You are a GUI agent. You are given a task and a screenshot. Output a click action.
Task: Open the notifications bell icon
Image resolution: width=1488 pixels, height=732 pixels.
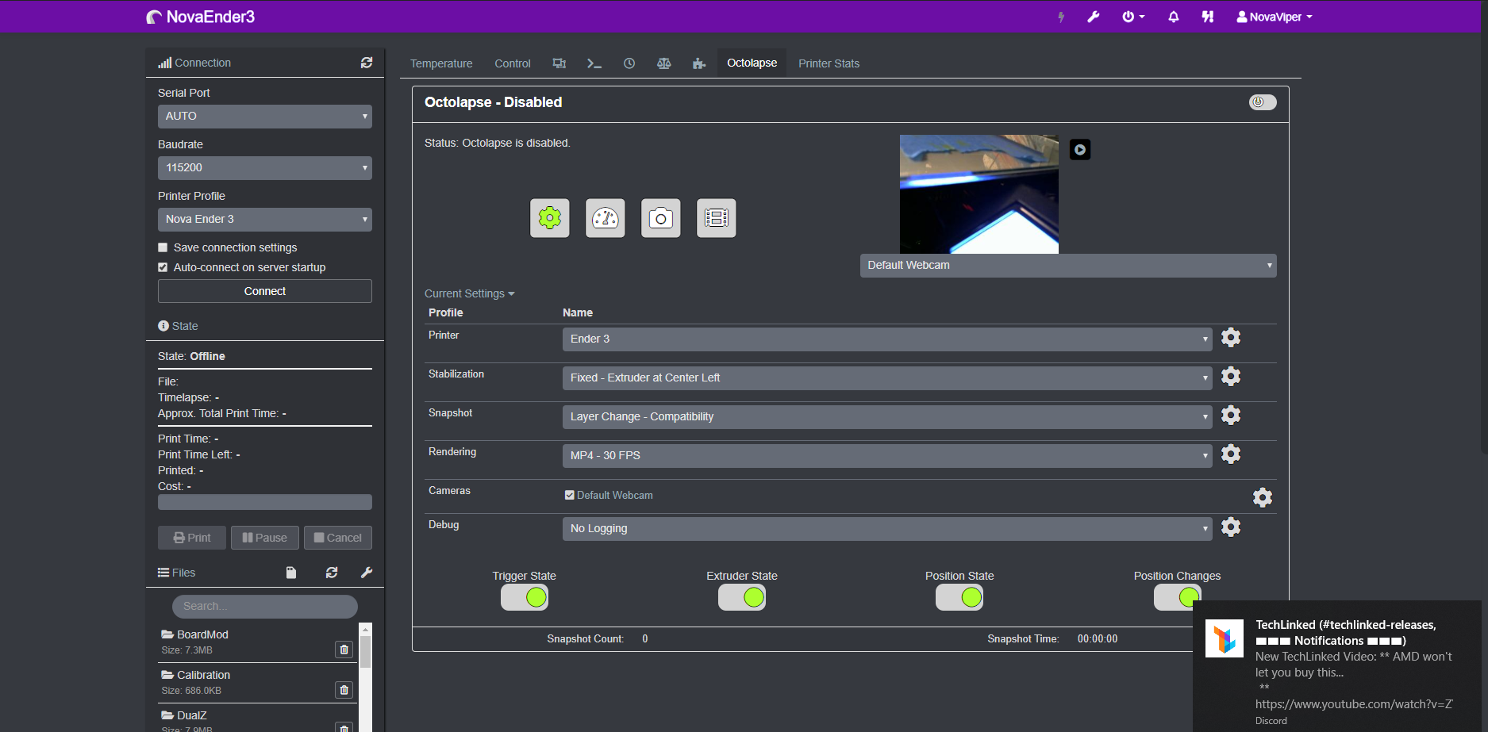(x=1173, y=16)
